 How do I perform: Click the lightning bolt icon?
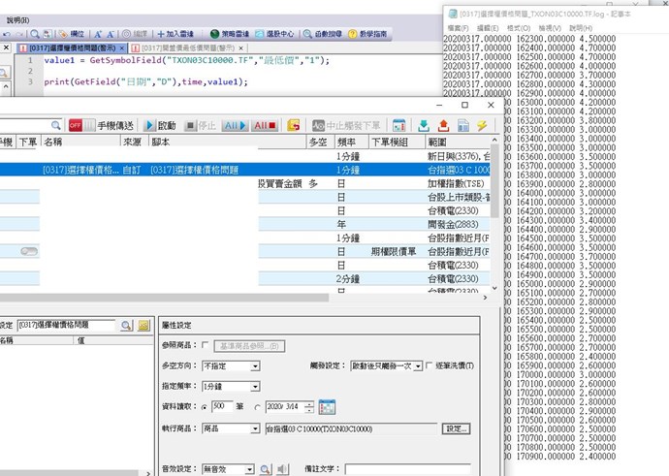click(482, 125)
